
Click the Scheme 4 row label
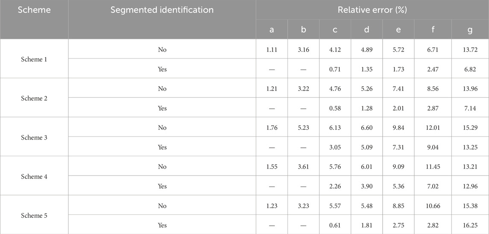point(34,177)
